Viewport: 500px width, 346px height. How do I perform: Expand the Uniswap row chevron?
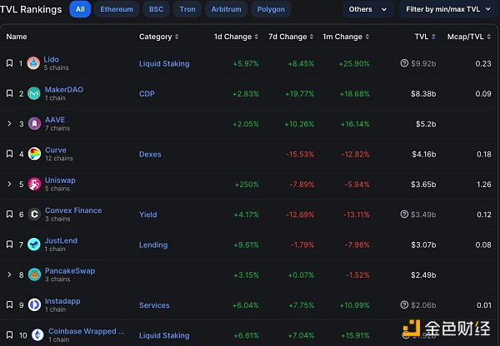9,184
